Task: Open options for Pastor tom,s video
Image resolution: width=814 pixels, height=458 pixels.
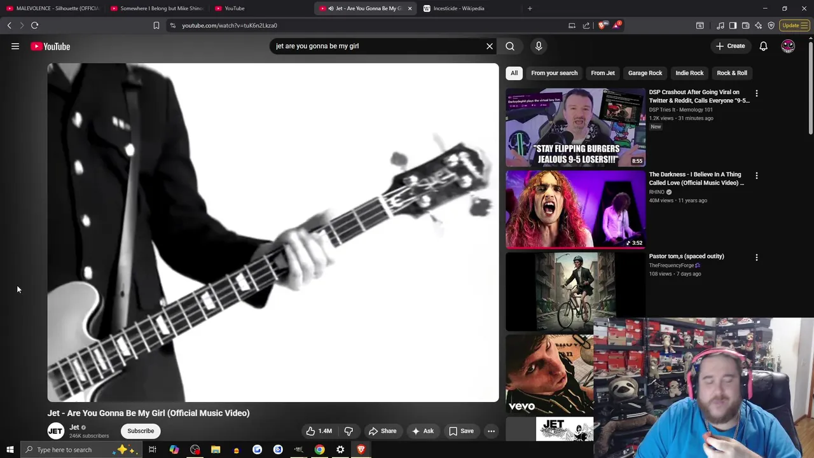Action: [756, 257]
